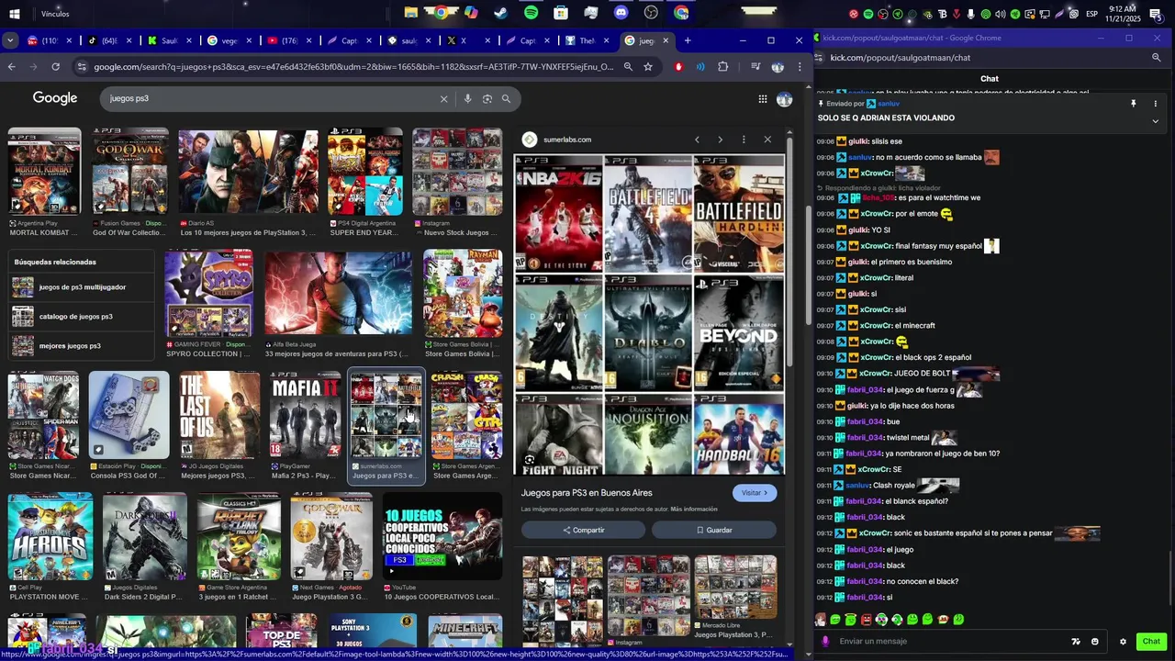
Task: Open pinned message options menu in Kick
Action: pos(1156,104)
